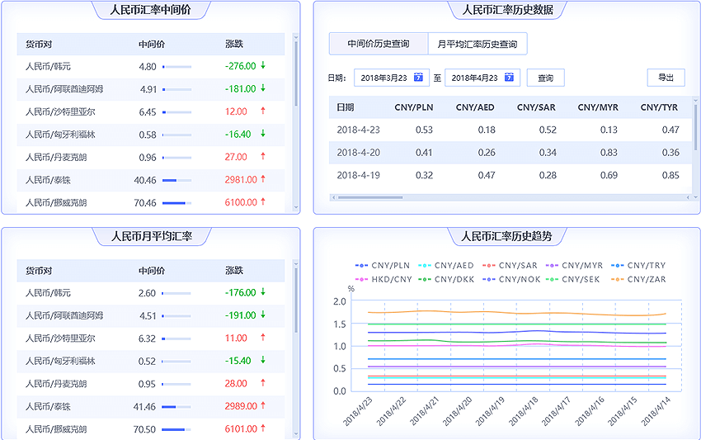The width and height of the screenshot is (701, 440).
Task: Click red up arrow beside 12.00 value
Action: click(x=263, y=111)
